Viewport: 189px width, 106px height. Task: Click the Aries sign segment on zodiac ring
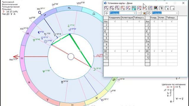click(x=48, y=99)
